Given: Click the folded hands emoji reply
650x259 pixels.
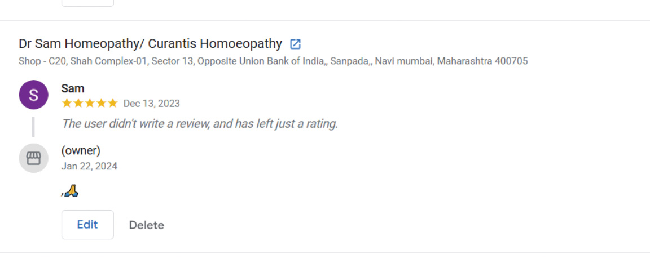Looking at the screenshot, I should [x=70, y=192].
